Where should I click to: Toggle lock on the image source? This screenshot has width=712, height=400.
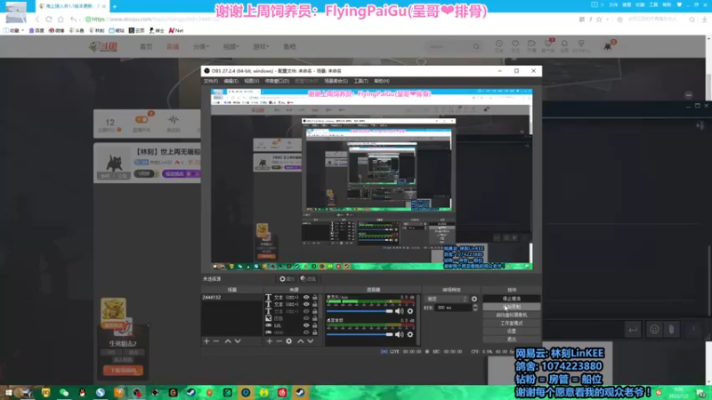(x=315, y=318)
